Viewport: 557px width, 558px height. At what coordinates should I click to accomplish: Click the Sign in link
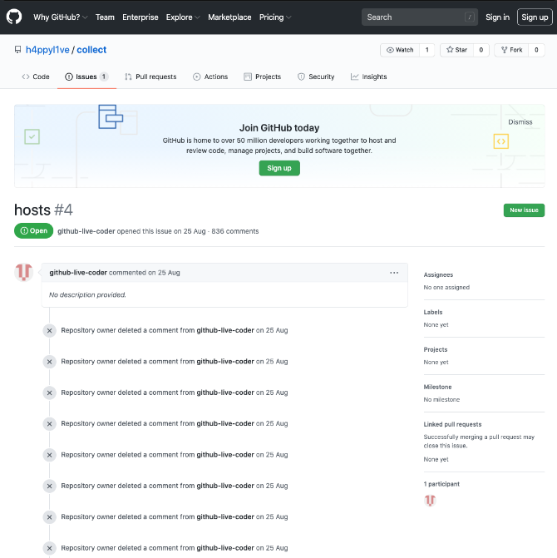point(497,17)
